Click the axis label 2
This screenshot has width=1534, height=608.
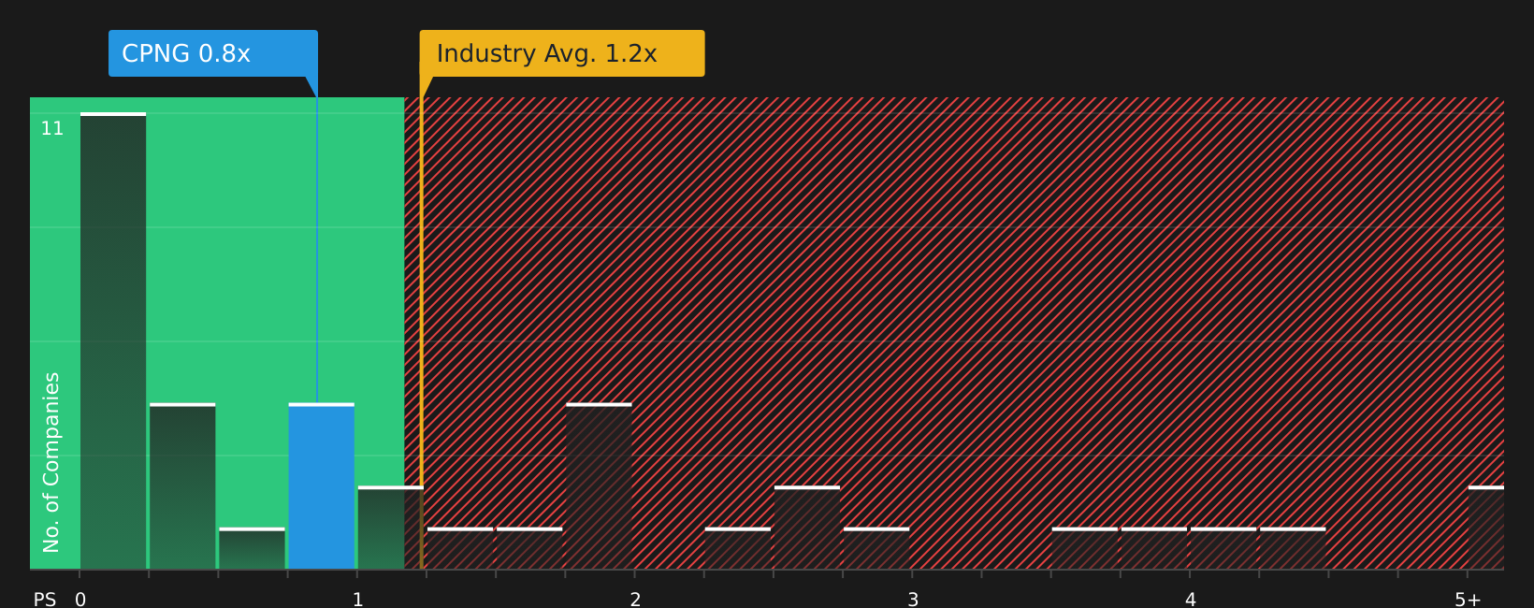pos(635,600)
